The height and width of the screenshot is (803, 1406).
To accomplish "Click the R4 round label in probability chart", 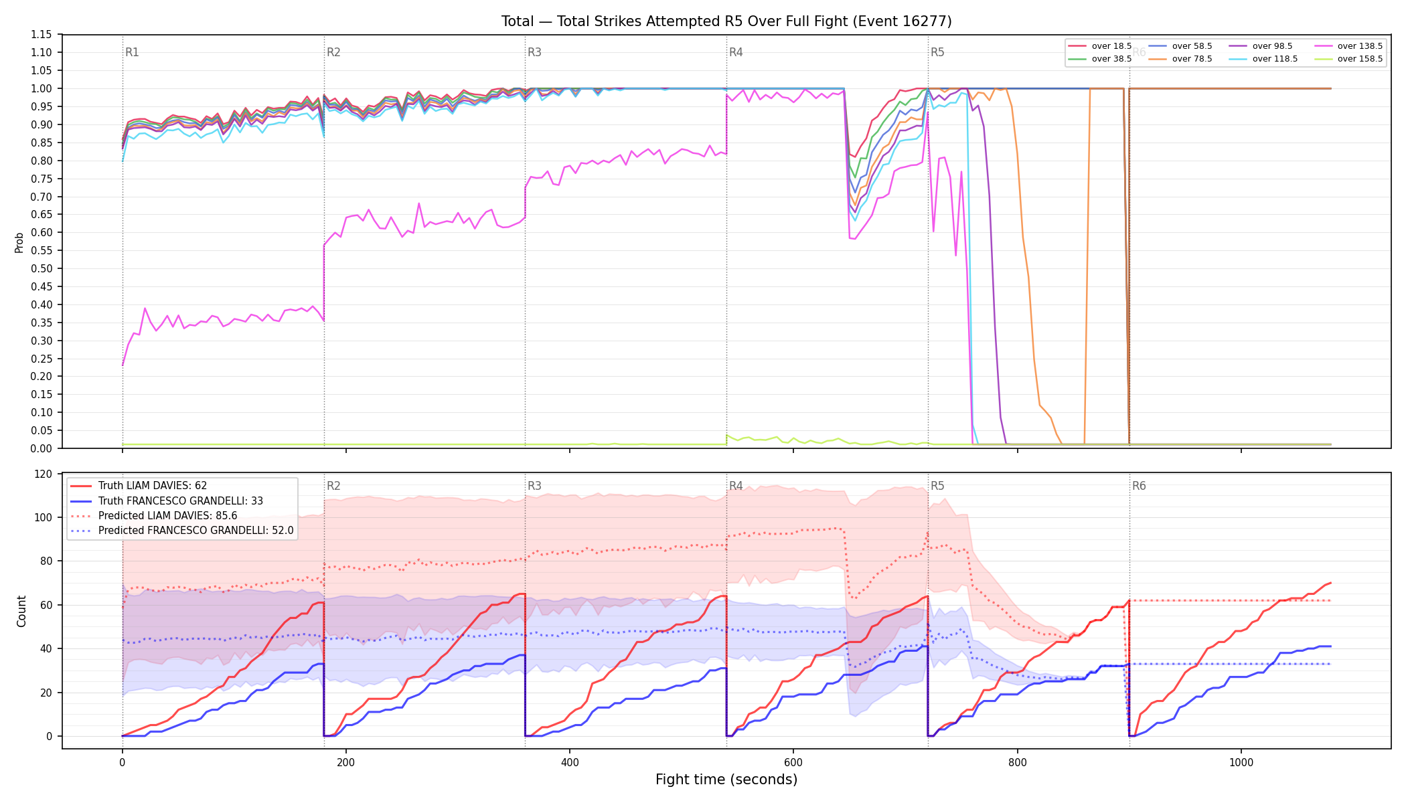I will click(x=736, y=52).
